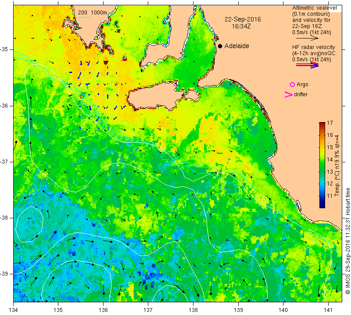351x315 pixels.
Task: Click the -37 latitude axis label
Action: point(4,161)
